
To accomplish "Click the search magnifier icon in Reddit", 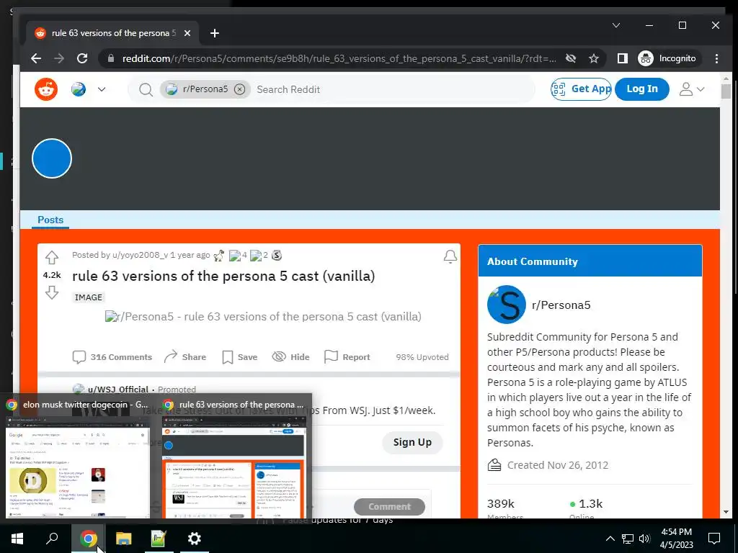I will [146, 89].
